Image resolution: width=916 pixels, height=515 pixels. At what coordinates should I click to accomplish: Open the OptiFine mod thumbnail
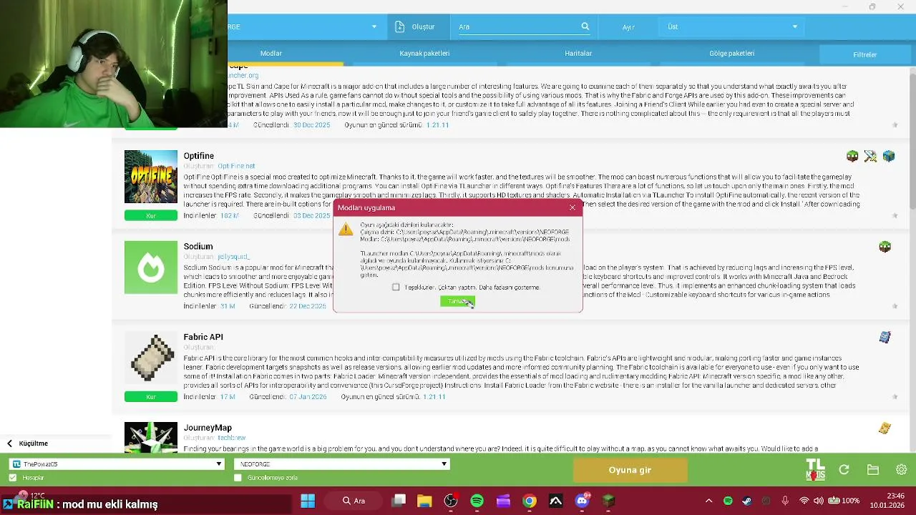tap(151, 177)
